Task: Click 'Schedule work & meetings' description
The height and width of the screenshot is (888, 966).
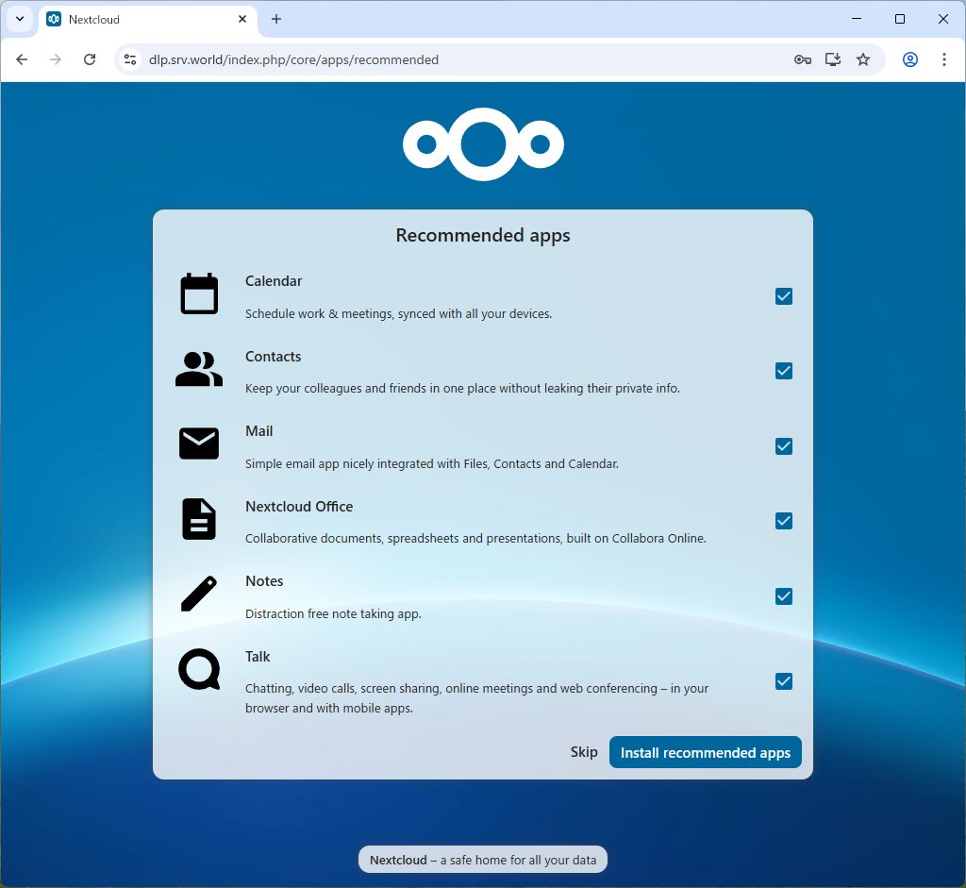Action: click(x=399, y=313)
